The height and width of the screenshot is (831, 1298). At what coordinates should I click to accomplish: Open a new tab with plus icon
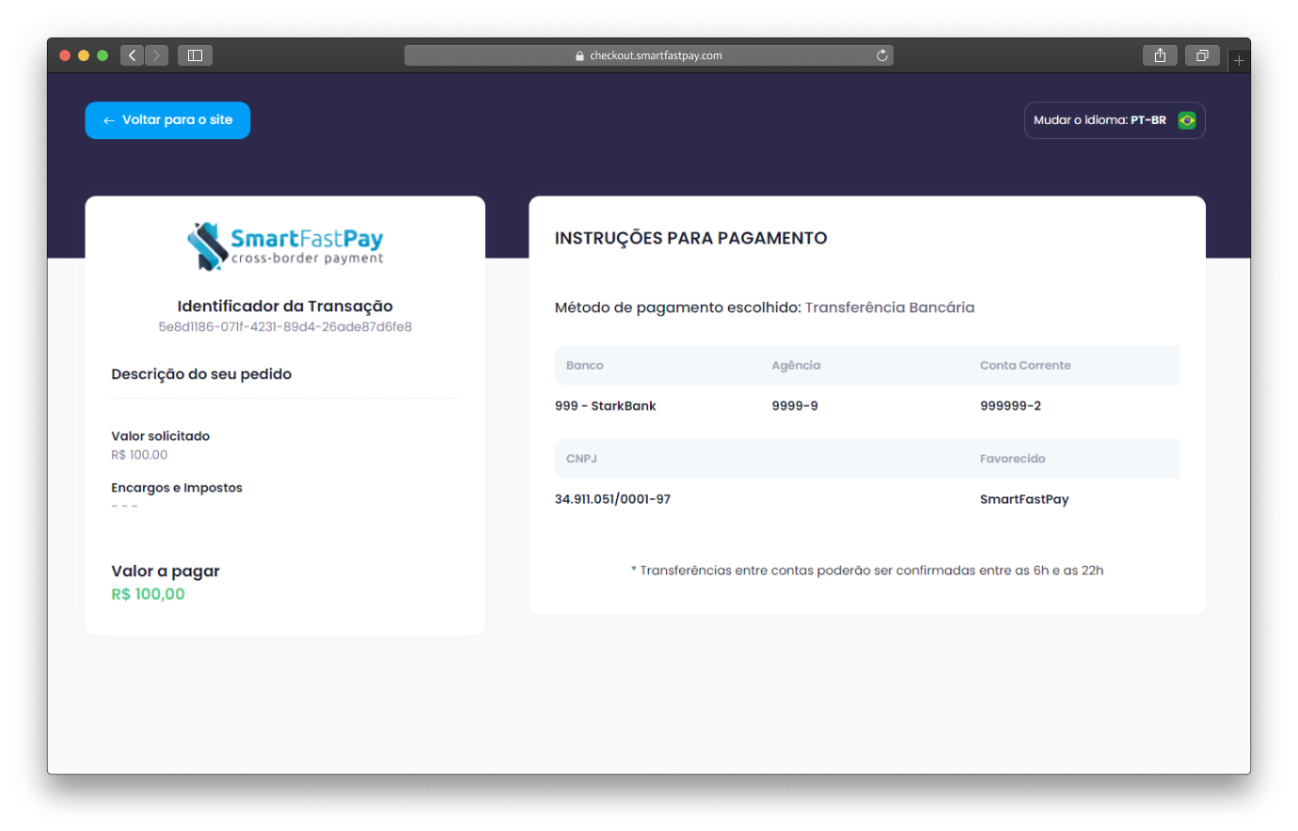coord(1240,60)
